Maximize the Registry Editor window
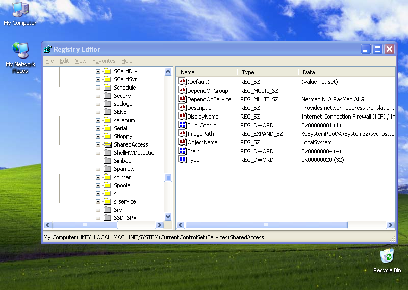Viewport: 408px width, 290px height. (x=377, y=49)
